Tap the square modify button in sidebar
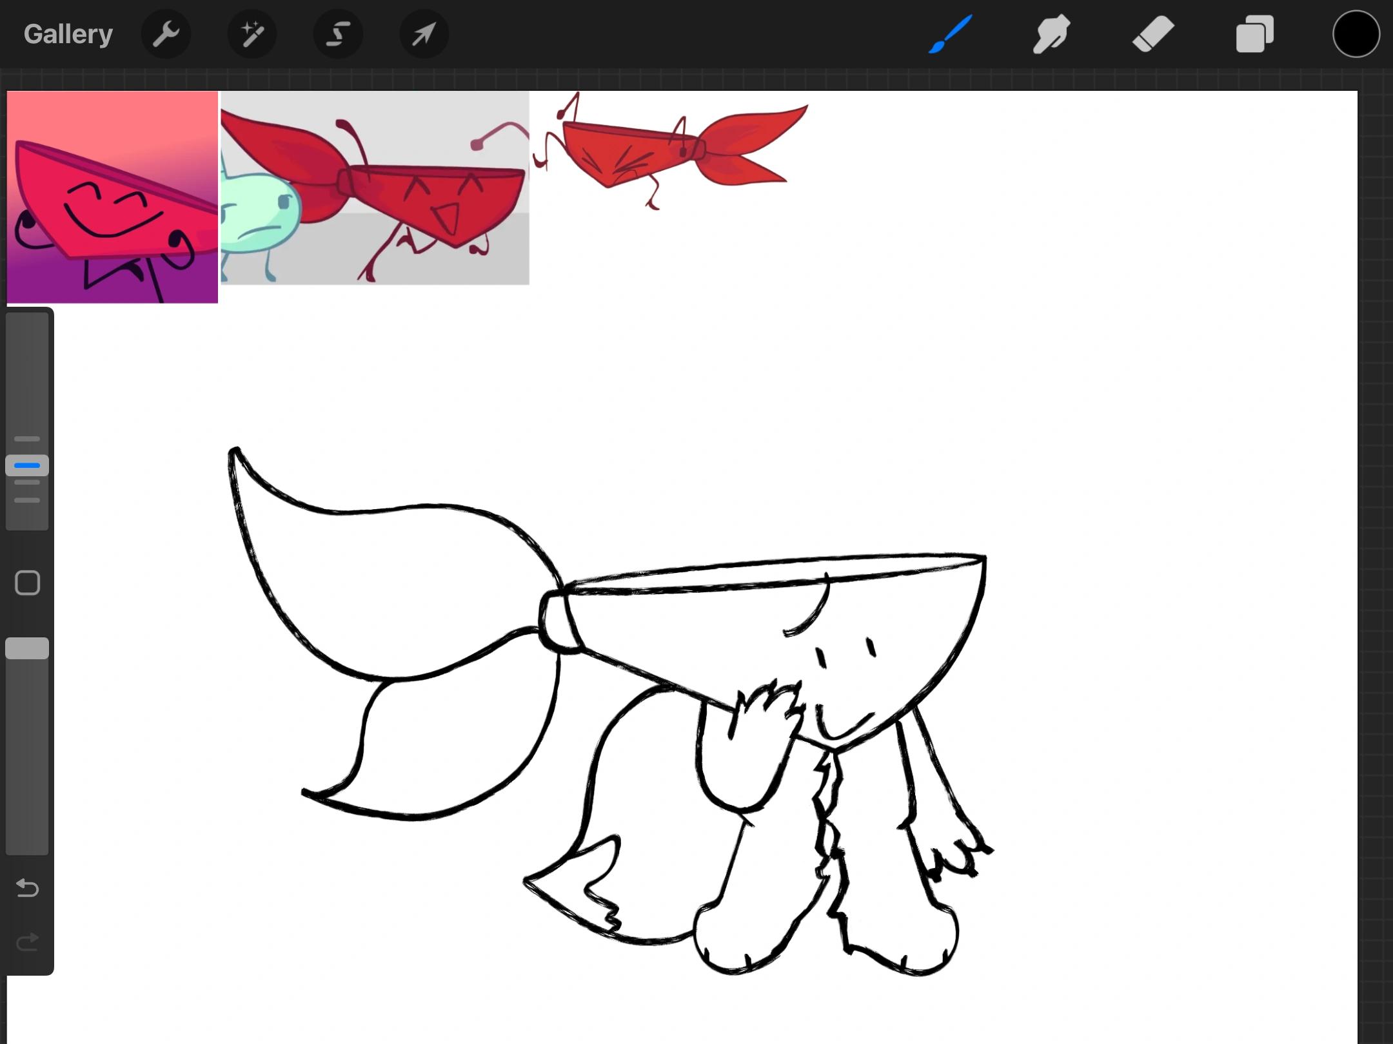The width and height of the screenshot is (1393, 1044). [x=27, y=583]
